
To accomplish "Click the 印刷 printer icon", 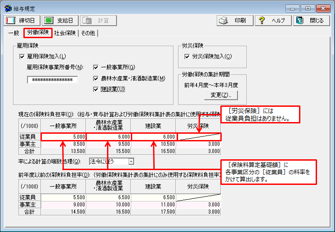I will [223, 21].
